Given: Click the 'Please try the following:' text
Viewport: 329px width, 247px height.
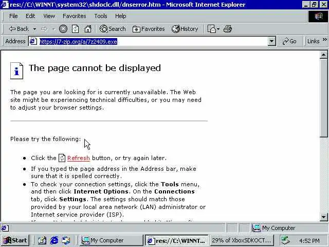Looking at the screenshot, I should (46, 139).
